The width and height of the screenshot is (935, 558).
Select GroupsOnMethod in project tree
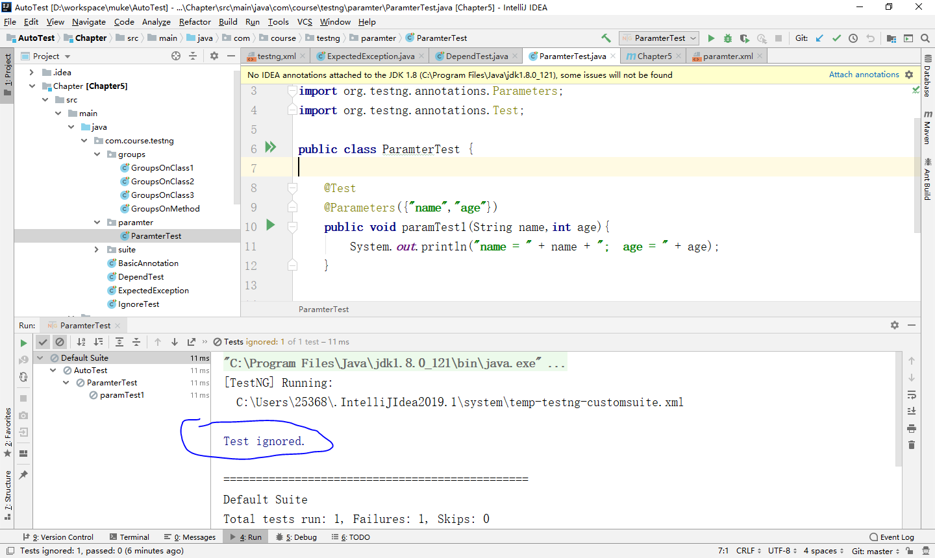165,208
